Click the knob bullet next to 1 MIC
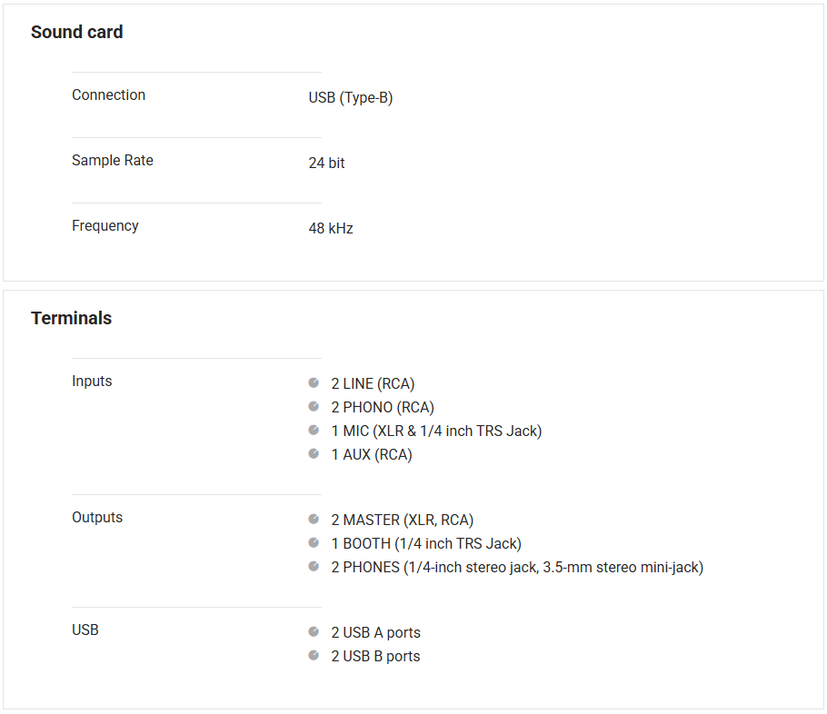This screenshot has height=714, width=827. point(314,430)
